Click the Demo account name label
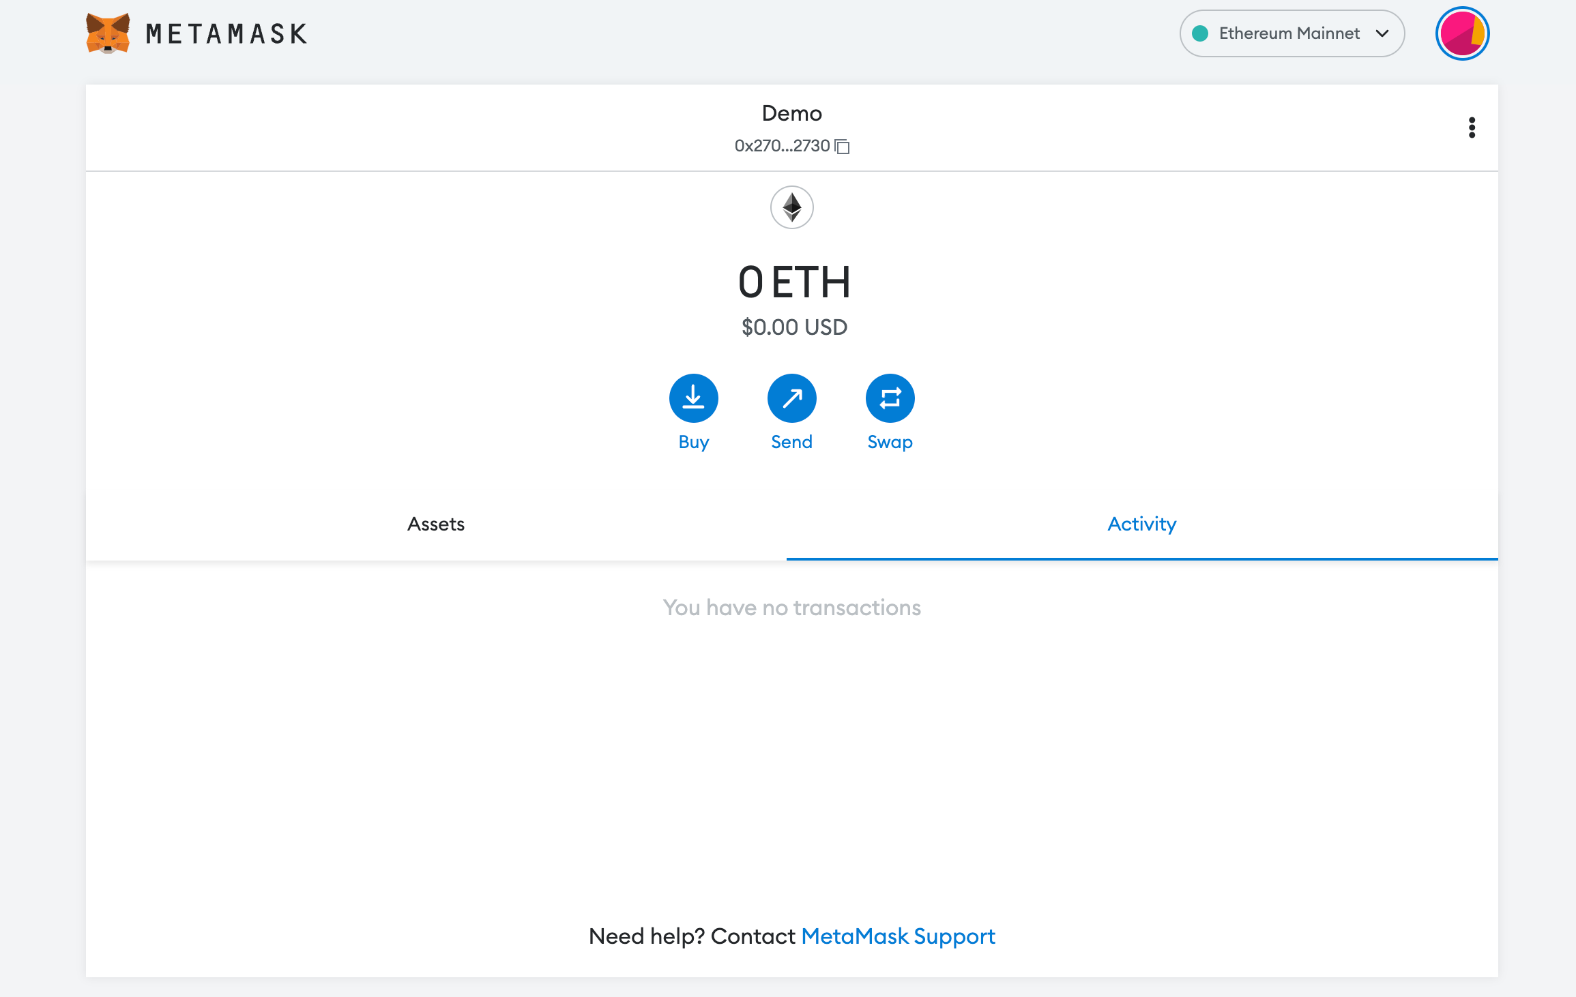1576x997 pixels. point(791,113)
